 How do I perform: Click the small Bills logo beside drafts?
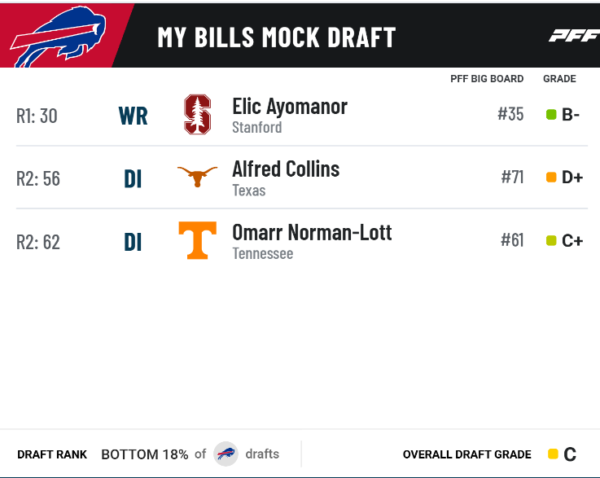pyautogui.click(x=226, y=454)
